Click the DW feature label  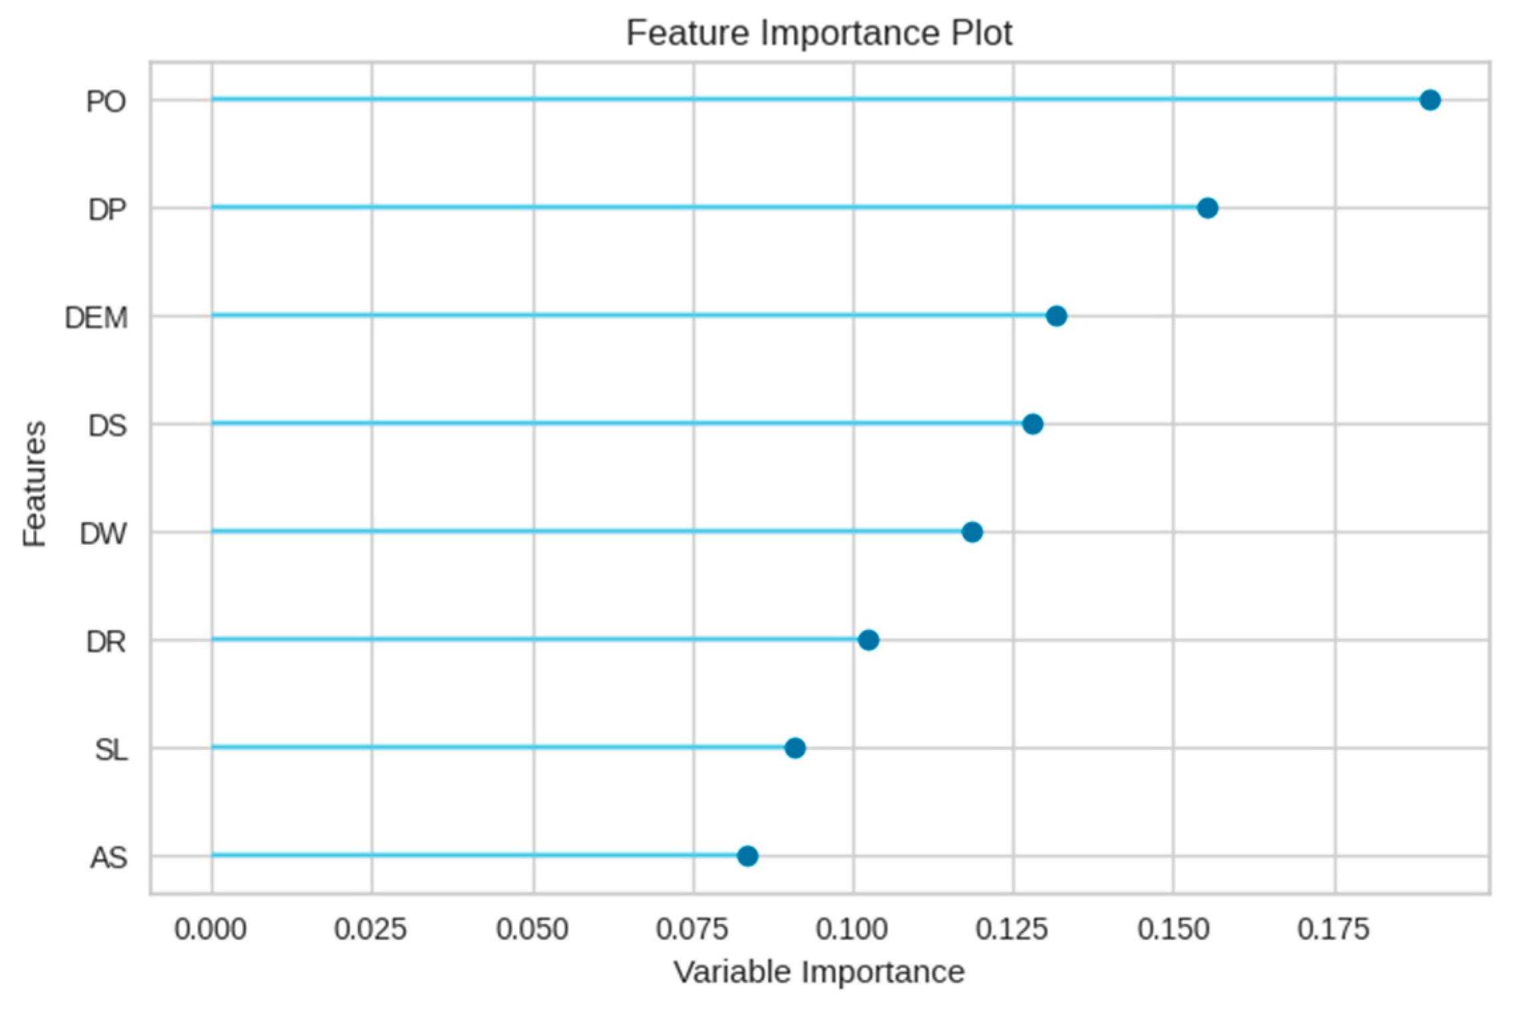pos(103,534)
